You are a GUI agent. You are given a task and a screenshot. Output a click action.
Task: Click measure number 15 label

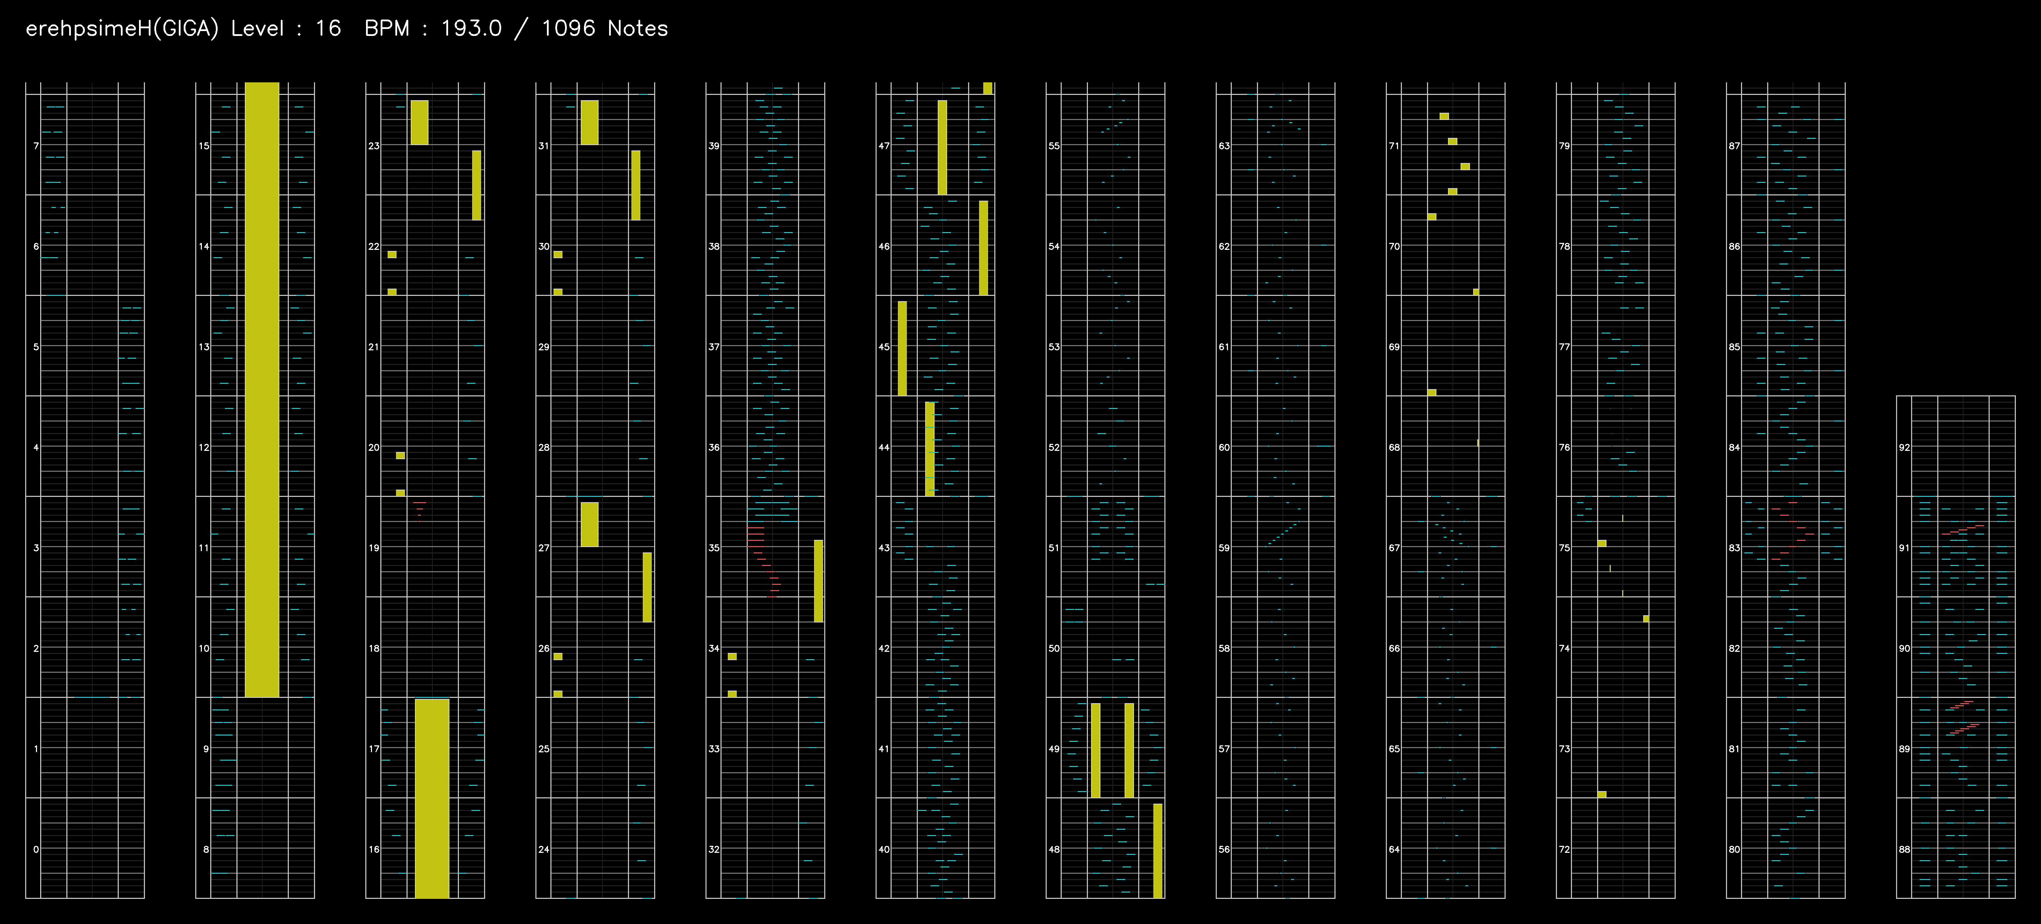(204, 146)
